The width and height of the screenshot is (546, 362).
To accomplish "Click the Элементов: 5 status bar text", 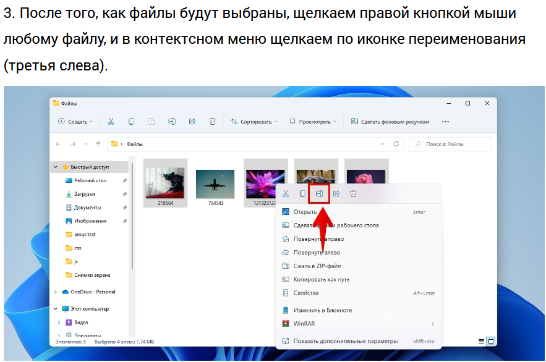I will tap(70, 342).
